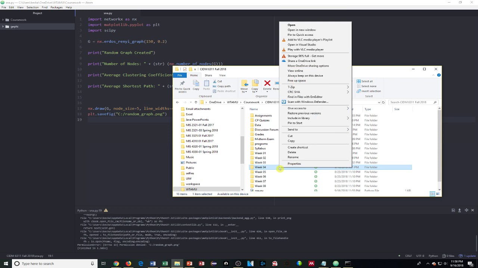Refresh the Explorer address bar
The image size is (478, 268).
point(383,102)
